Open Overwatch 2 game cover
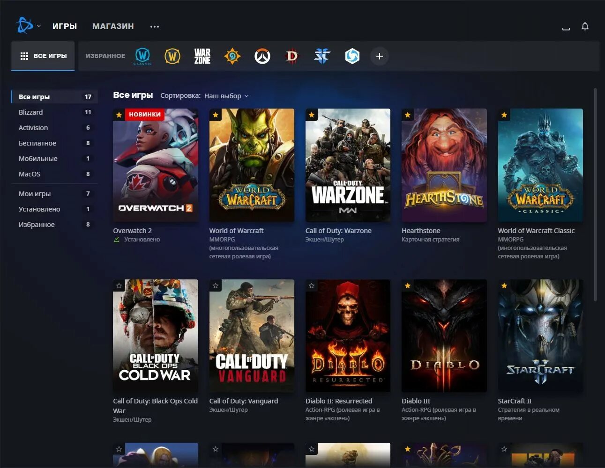The width and height of the screenshot is (605, 468). pyautogui.click(x=156, y=165)
